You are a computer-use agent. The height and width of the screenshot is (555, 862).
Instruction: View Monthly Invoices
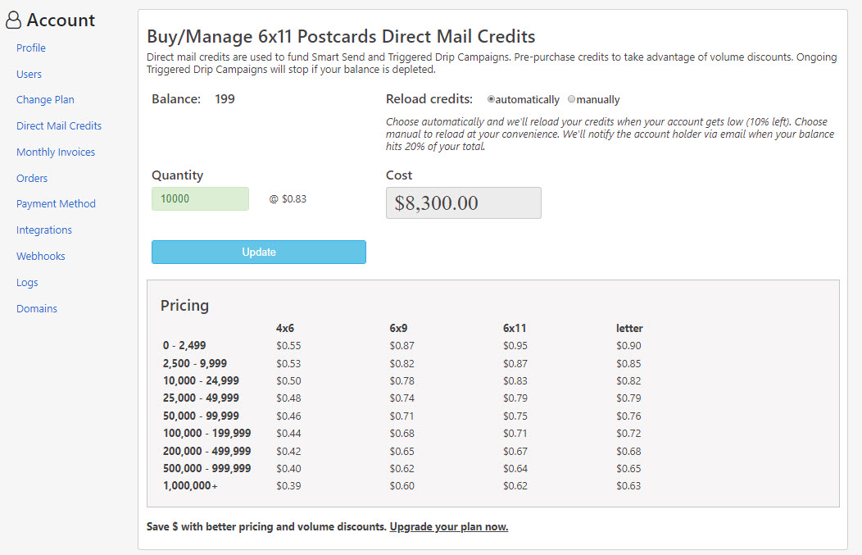coord(56,152)
